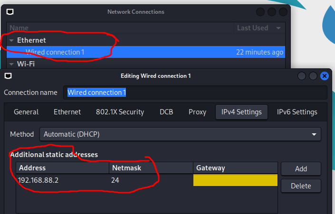Click the Editing Wired connection window icon
The height and width of the screenshot is (214, 335).
(8, 76)
